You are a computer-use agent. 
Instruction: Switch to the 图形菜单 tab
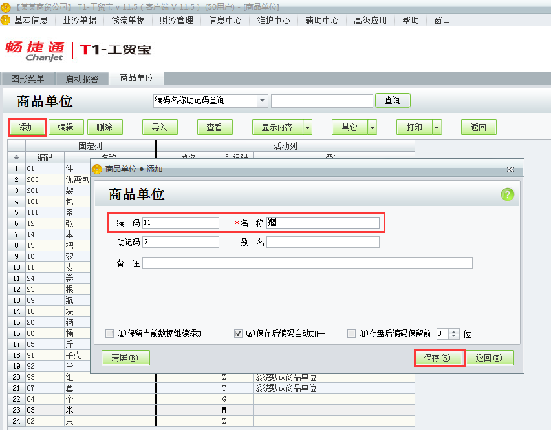[x=26, y=78]
